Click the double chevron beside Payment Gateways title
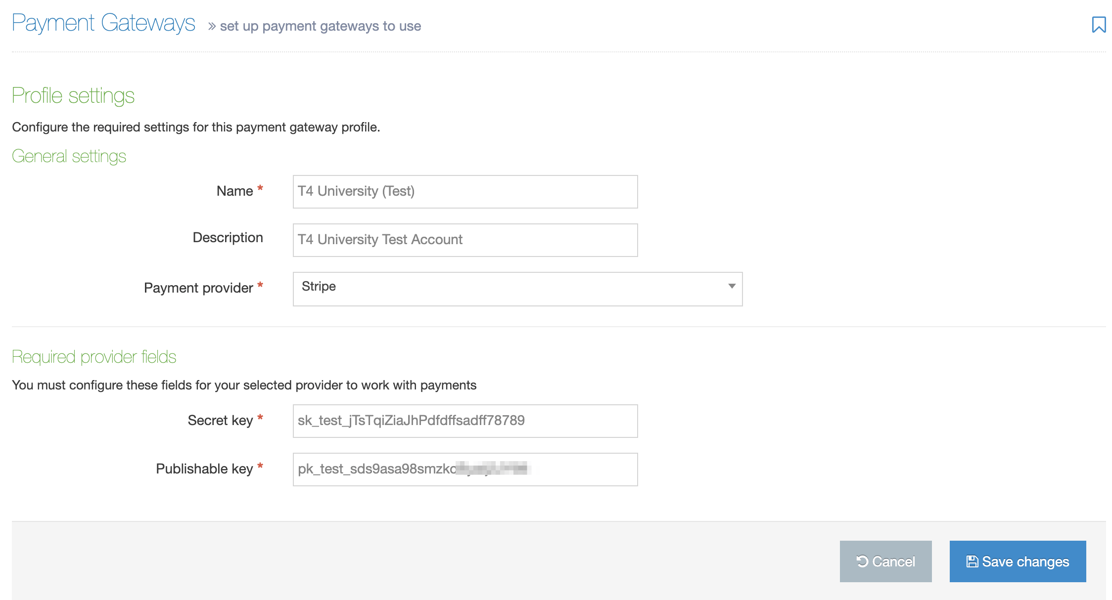 click(x=212, y=26)
